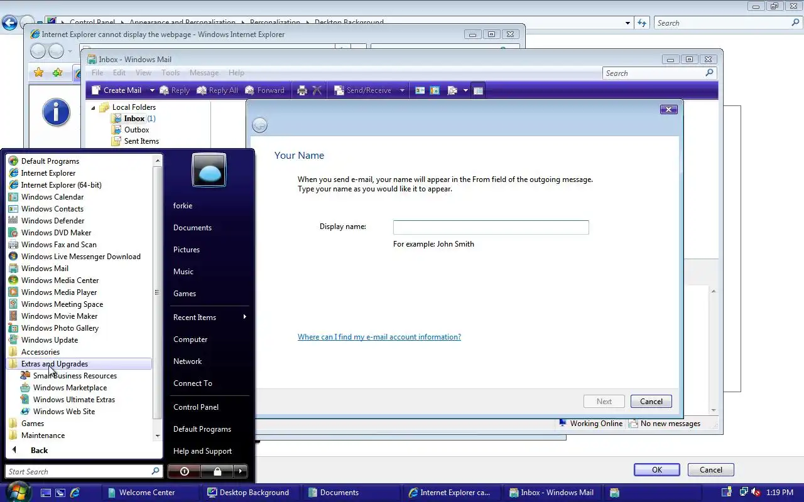Select the Sent Items folder

click(135, 141)
